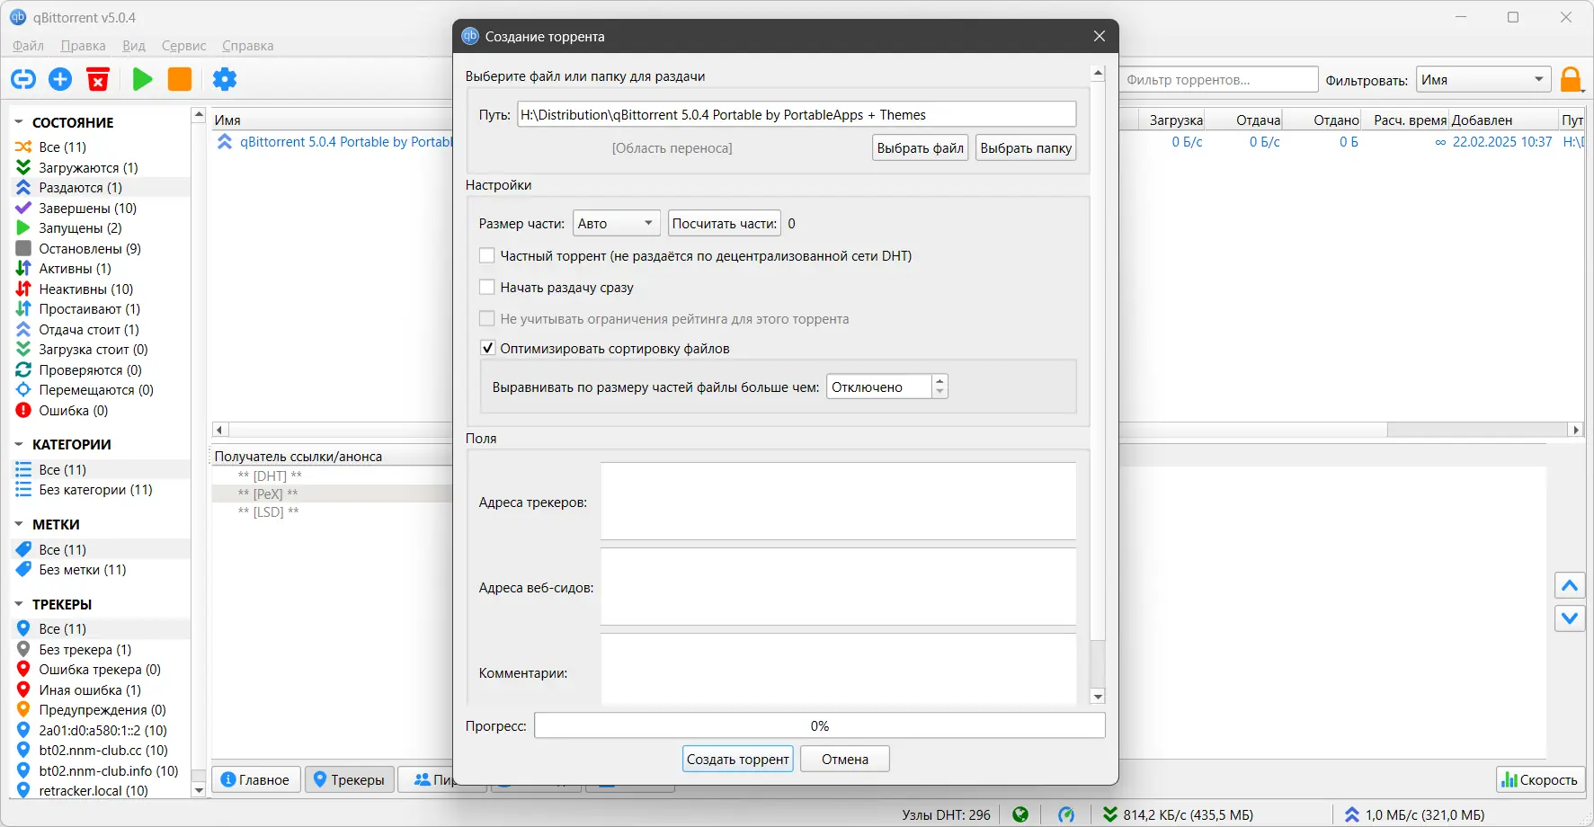Viewport: 1594px width, 827px height.
Task: Click the add torrent file plus icon
Action: click(60, 79)
